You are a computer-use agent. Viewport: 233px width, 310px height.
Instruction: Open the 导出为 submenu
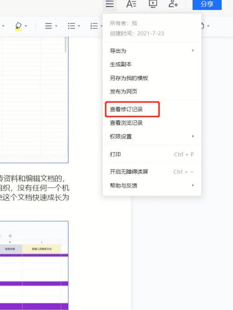coord(152,51)
